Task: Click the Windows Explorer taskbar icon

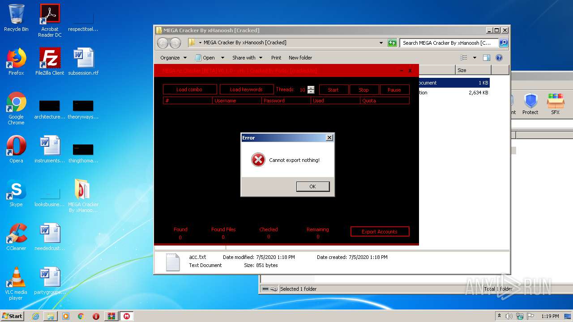Action: (x=51, y=316)
